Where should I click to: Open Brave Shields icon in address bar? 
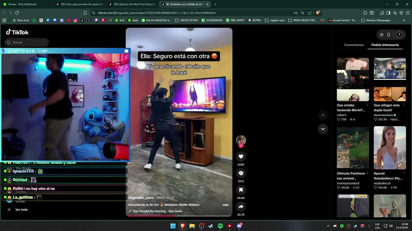coord(318,13)
